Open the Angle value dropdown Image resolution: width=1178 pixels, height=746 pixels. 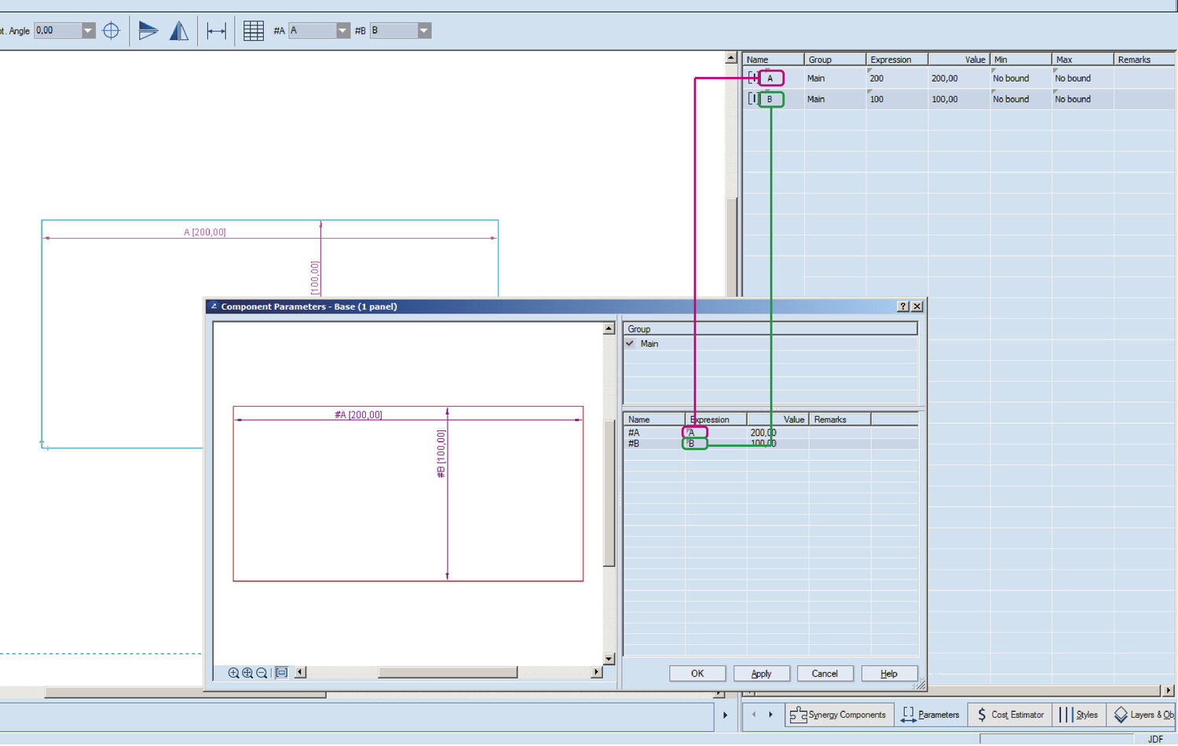click(x=88, y=31)
